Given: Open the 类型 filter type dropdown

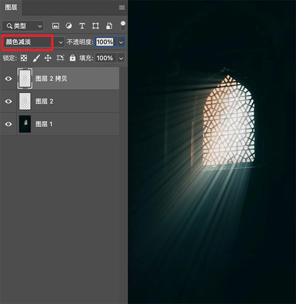Looking at the screenshot, I should coord(23,26).
